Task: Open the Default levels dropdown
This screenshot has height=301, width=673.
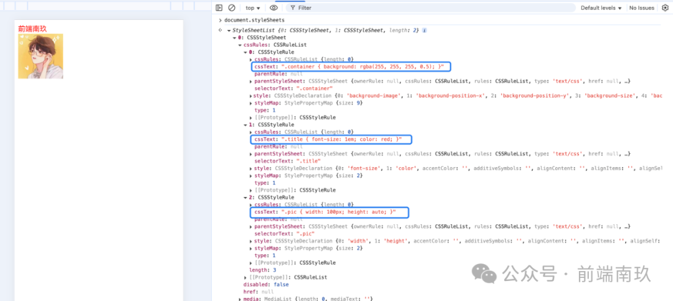Action: tap(601, 8)
